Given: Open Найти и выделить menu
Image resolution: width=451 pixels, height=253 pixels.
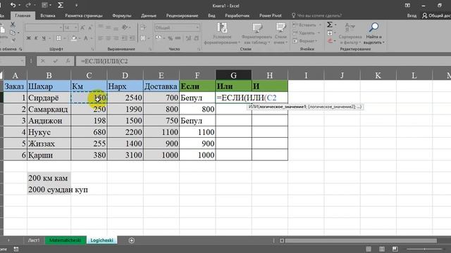Looking at the screenshot, I should tap(373, 34).
